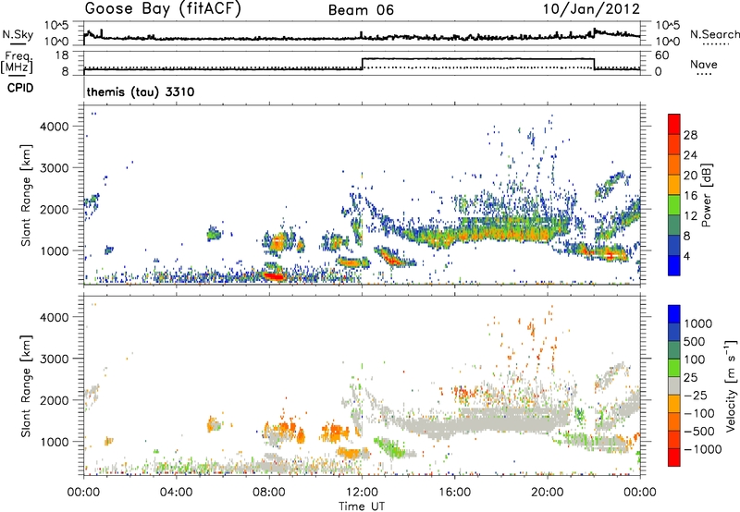Click the N.Sky axis label
Screen dimensions: 740x512
point(18,35)
